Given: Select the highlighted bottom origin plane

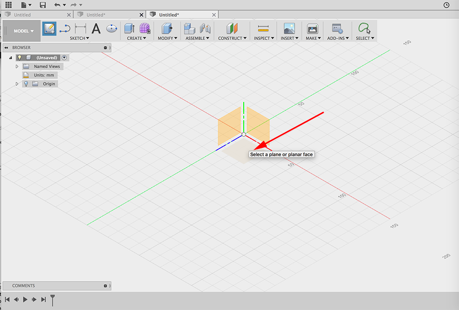Looking at the screenshot, I should click(x=241, y=152).
